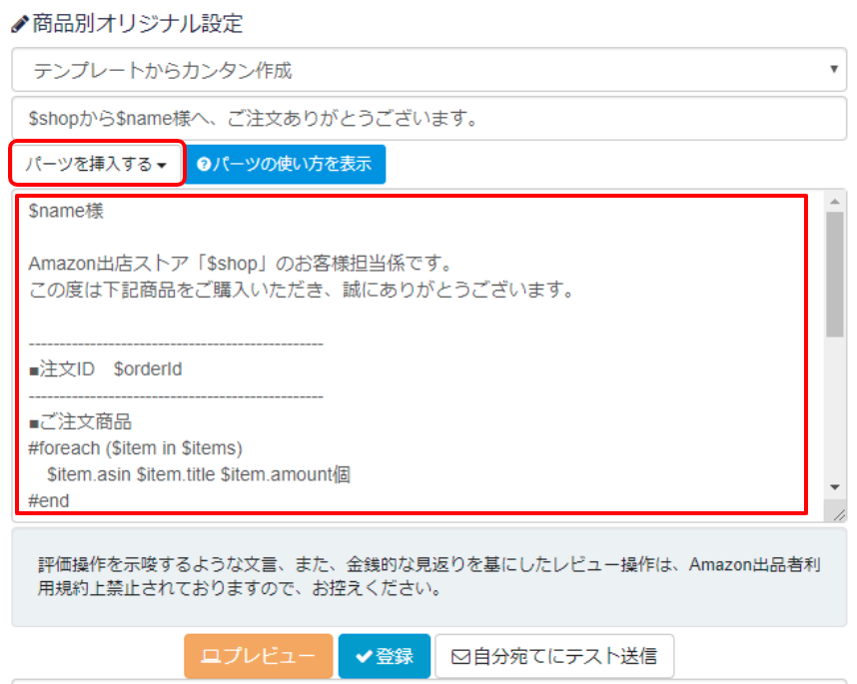857x684 pixels.
Task: Click the message body scrollbar thumb
Action: (x=835, y=275)
